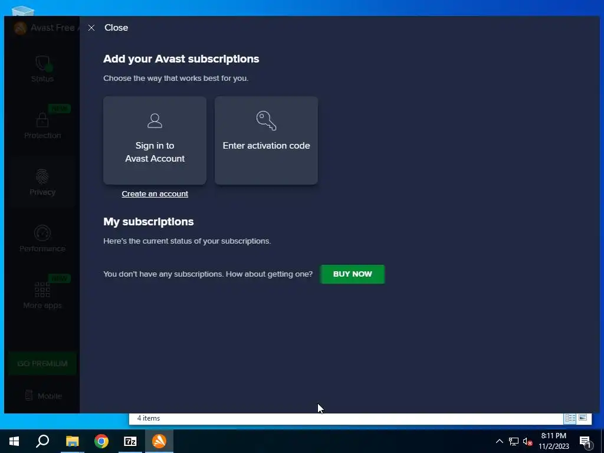
Task: Open the Privacy fingerprint sidebar item
Action: (x=42, y=182)
